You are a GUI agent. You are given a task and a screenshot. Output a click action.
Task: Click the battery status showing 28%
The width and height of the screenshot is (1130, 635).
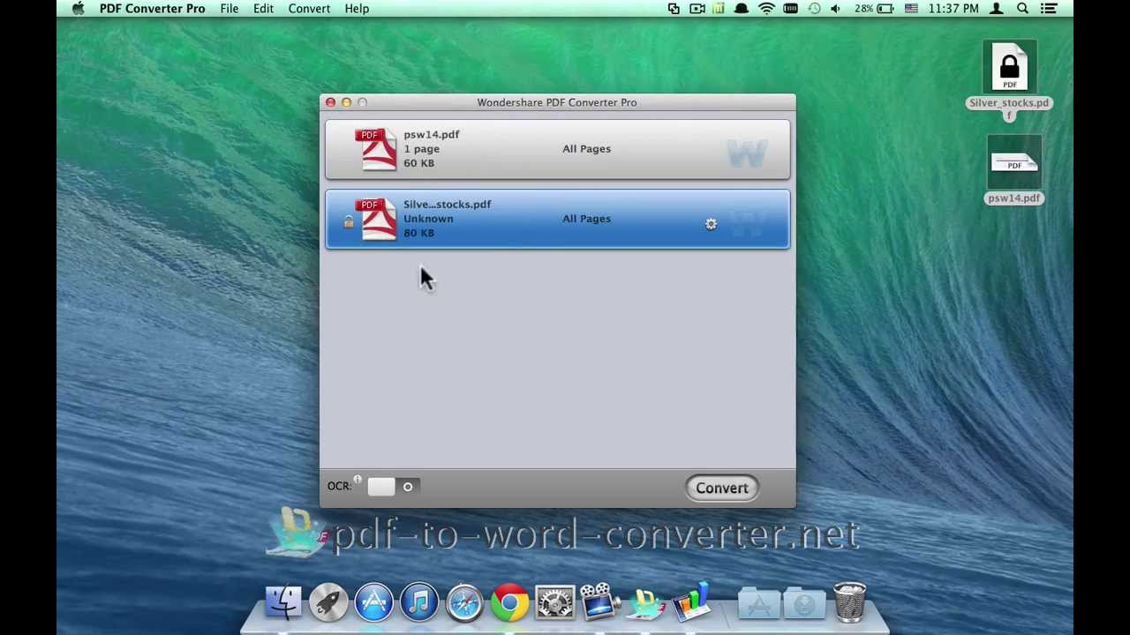click(874, 9)
